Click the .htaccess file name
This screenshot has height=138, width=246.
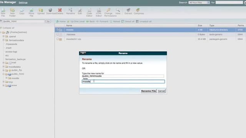pyautogui.click(x=71, y=34)
